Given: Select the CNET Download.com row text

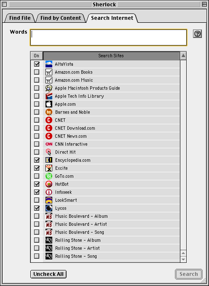Looking at the screenshot, I should point(75,128).
